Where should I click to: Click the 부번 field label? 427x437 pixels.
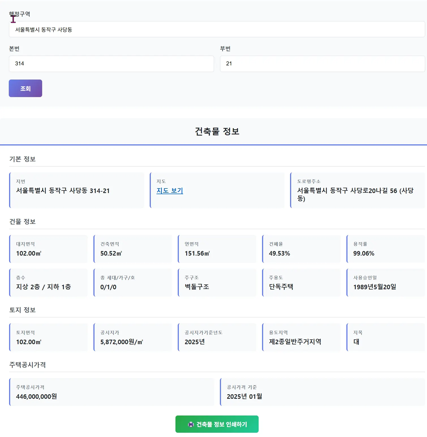coord(225,49)
